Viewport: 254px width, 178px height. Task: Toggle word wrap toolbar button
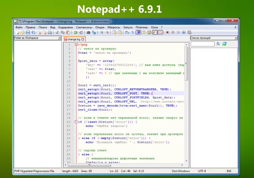click(127, 32)
